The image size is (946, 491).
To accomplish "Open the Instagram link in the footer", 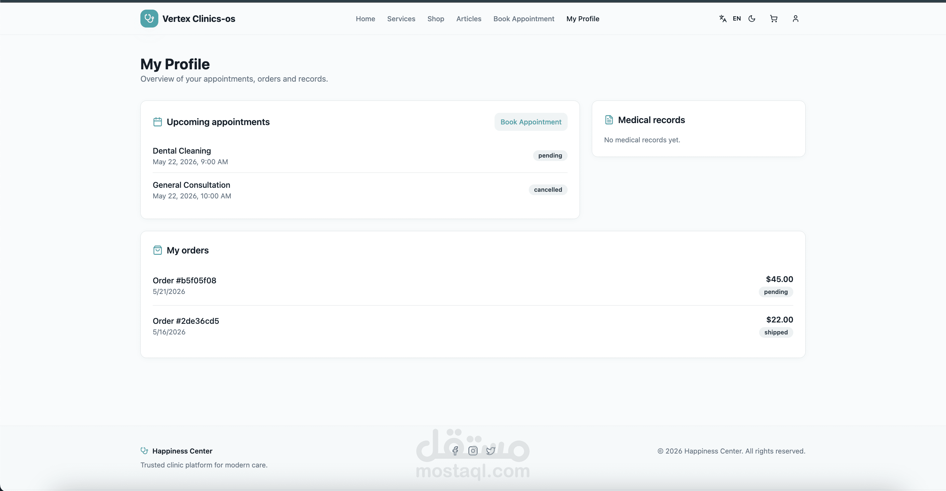I will [x=473, y=451].
